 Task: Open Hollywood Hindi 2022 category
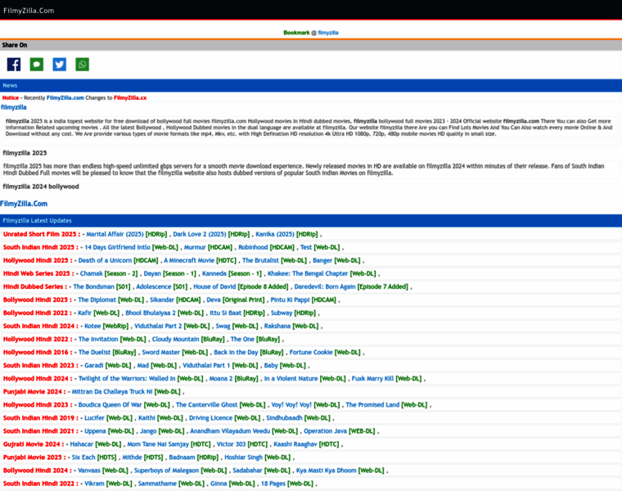coord(38,339)
